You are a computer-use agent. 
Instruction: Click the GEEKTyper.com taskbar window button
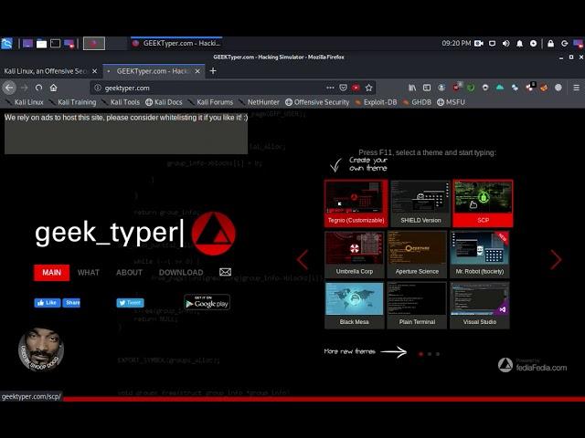[x=176, y=43]
